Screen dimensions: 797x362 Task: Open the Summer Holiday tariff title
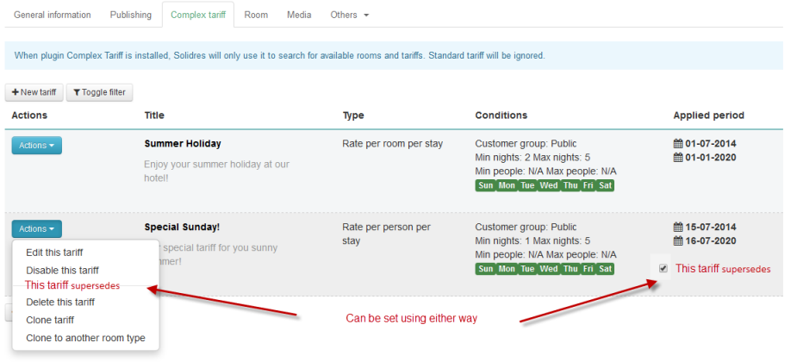[x=183, y=144]
